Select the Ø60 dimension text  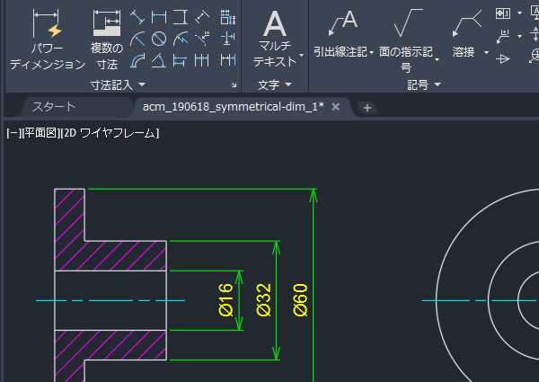pos(300,300)
